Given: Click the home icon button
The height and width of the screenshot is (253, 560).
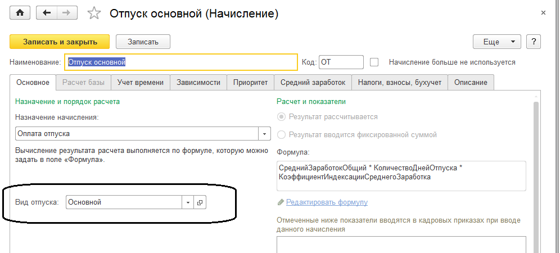Looking at the screenshot, I should click(x=21, y=13).
